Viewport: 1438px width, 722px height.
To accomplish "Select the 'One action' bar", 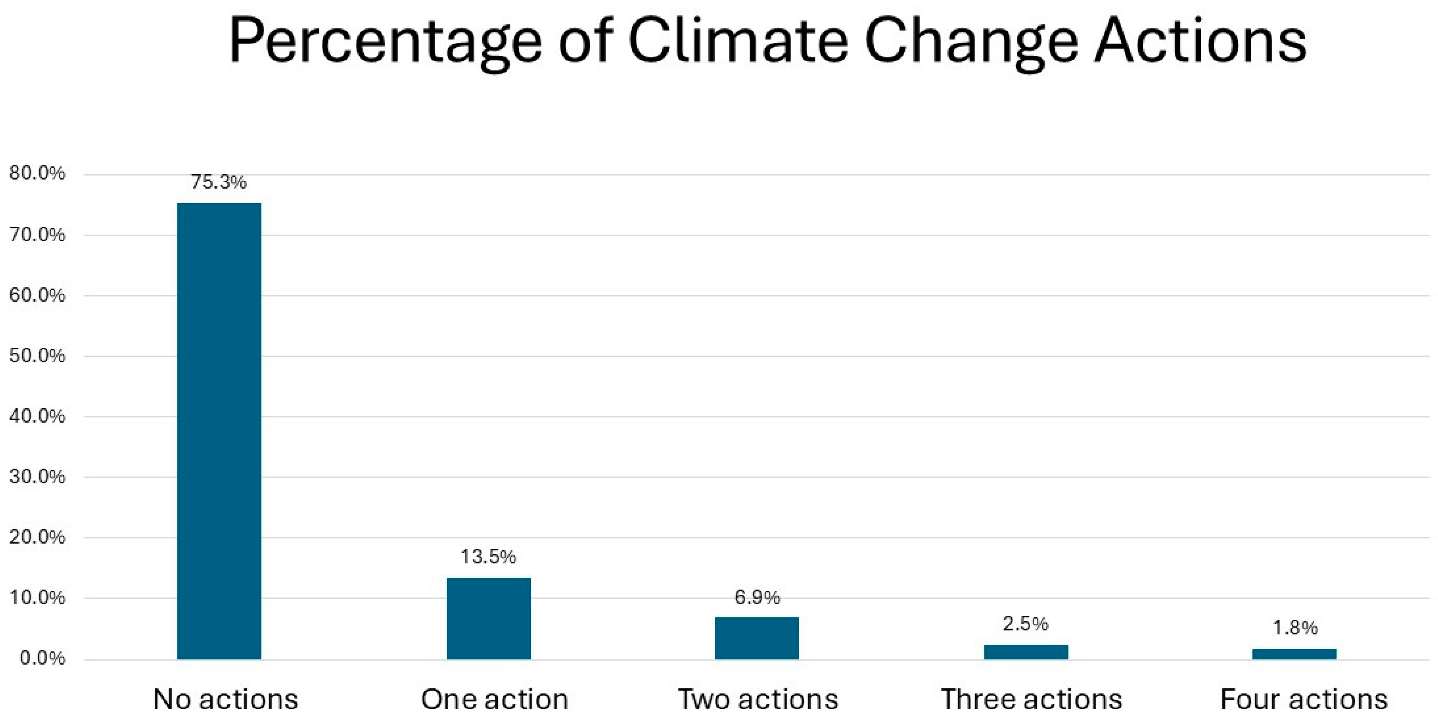I will (488, 618).
